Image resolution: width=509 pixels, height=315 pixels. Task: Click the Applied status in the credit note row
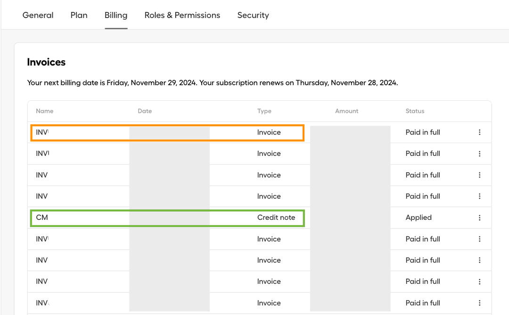tap(419, 218)
